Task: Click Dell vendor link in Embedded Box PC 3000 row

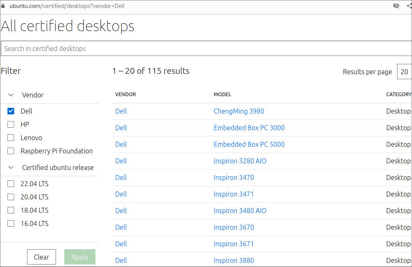Action: point(121,128)
